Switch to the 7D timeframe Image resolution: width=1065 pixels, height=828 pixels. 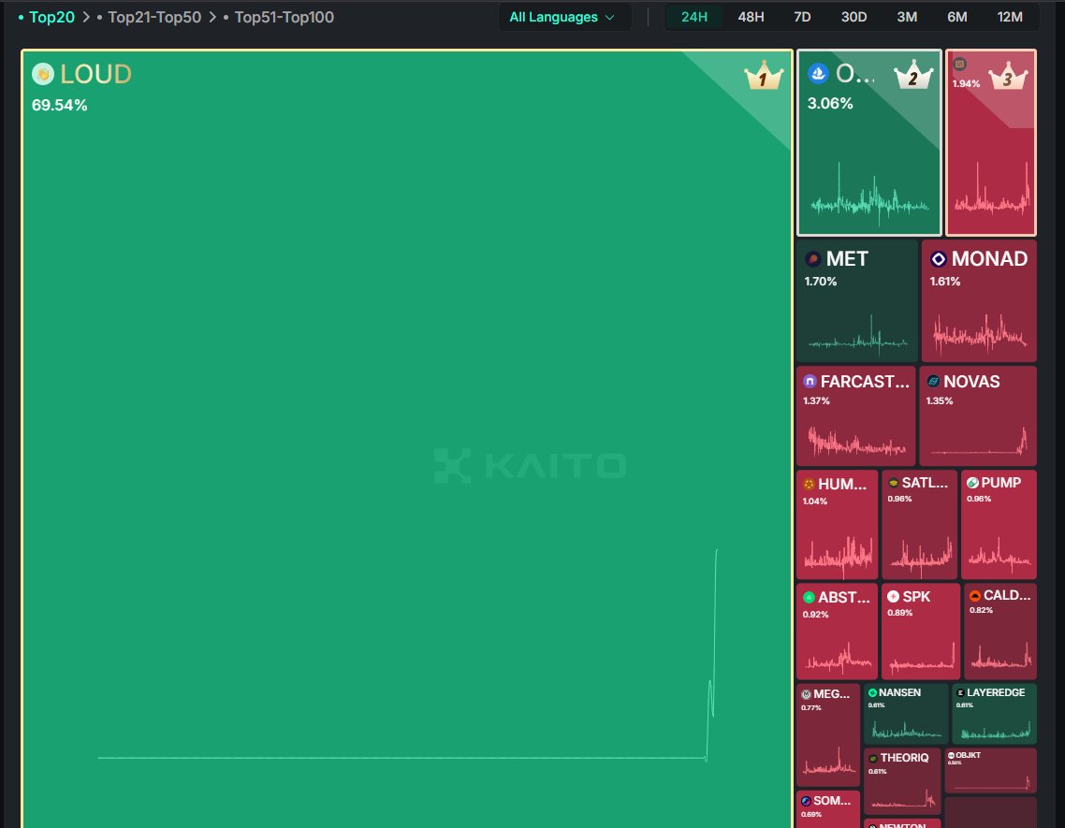tap(802, 17)
